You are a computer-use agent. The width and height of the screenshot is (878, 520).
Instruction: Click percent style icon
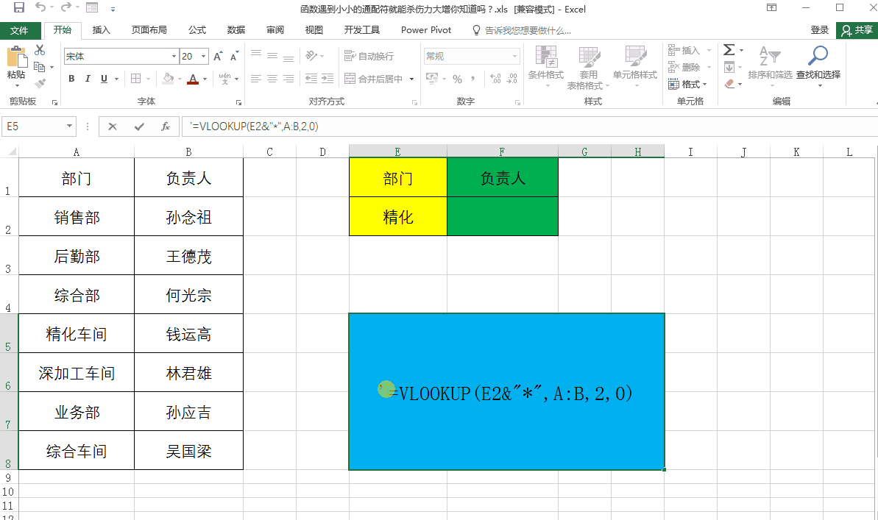(x=458, y=79)
